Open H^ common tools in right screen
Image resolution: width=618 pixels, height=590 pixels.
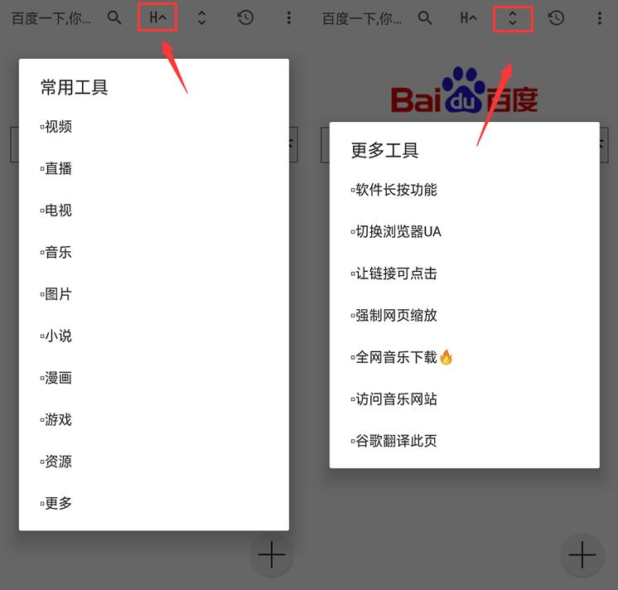click(x=468, y=17)
